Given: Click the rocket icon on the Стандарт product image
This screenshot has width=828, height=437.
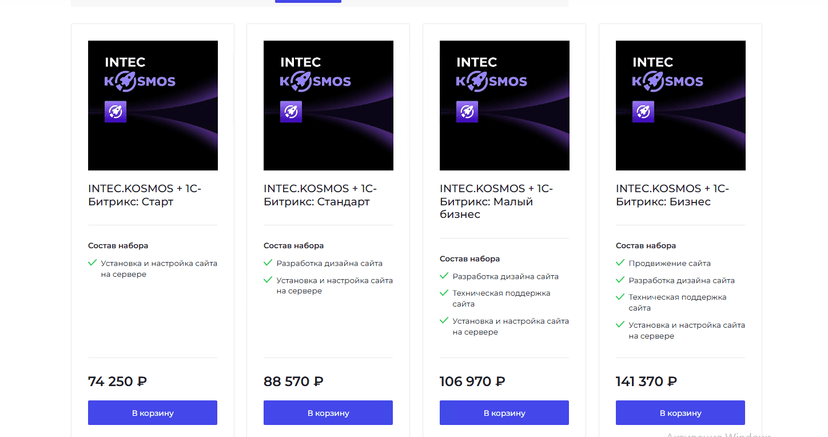Looking at the screenshot, I should 291,112.
